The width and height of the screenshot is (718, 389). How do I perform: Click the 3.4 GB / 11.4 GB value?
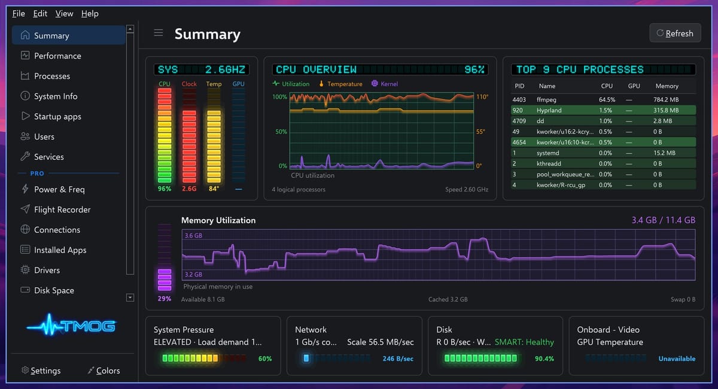pyautogui.click(x=664, y=220)
